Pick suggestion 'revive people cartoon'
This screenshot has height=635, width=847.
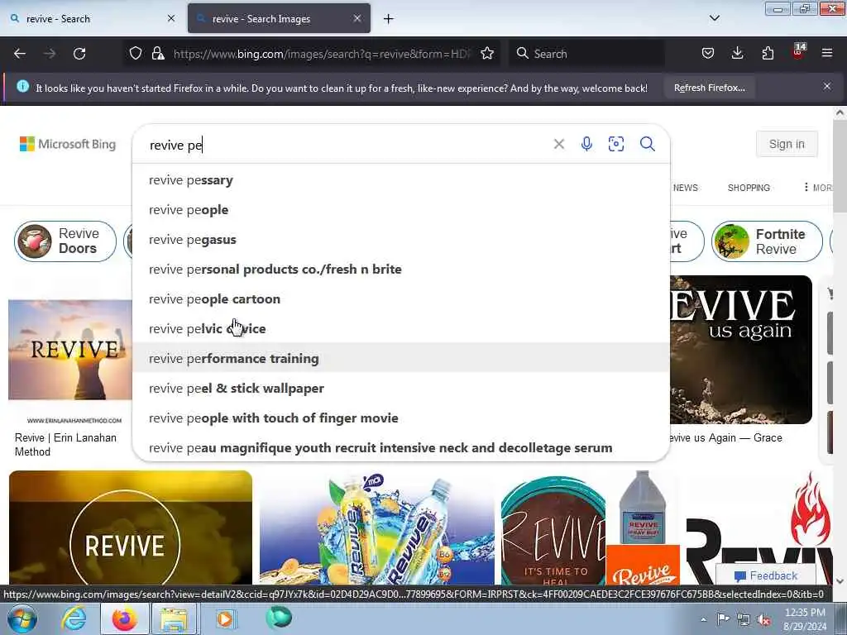[401, 298]
